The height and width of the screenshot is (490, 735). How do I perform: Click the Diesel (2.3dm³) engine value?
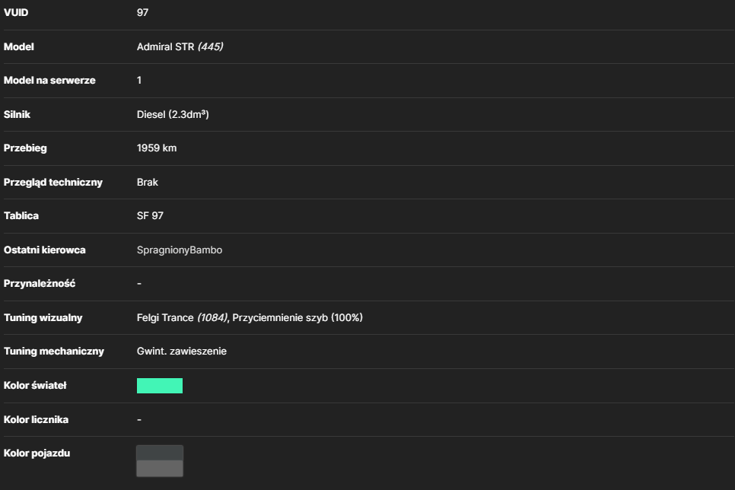click(173, 114)
